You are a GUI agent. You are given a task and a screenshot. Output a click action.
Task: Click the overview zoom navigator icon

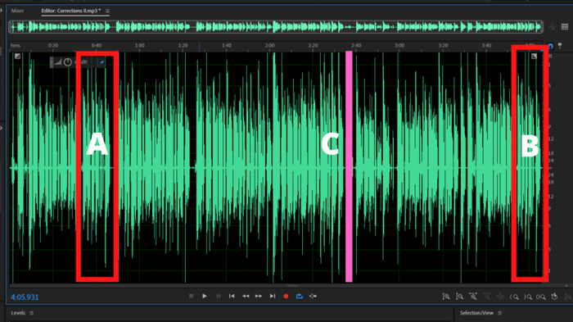(x=552, y=27)
